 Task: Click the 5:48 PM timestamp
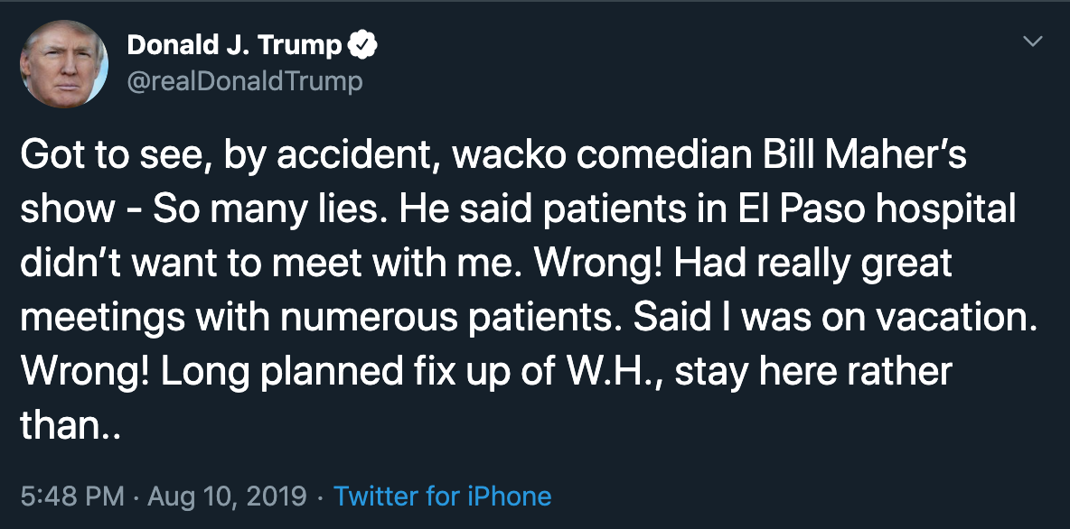(72, 496)
